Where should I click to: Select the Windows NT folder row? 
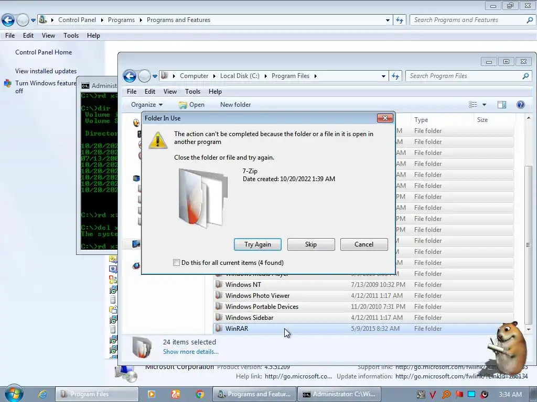point(363,285)
